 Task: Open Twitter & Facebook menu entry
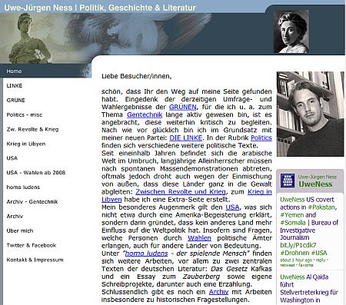click(x=31, y=245)
